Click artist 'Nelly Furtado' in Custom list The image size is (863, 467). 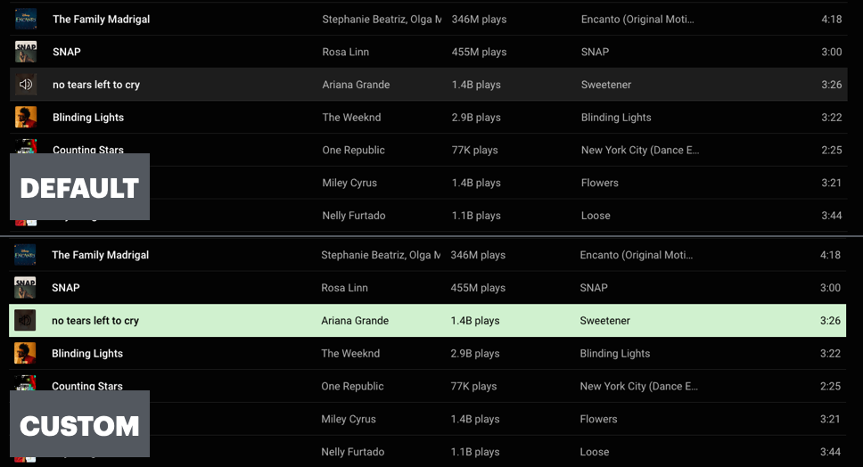[x=352, y=452]
